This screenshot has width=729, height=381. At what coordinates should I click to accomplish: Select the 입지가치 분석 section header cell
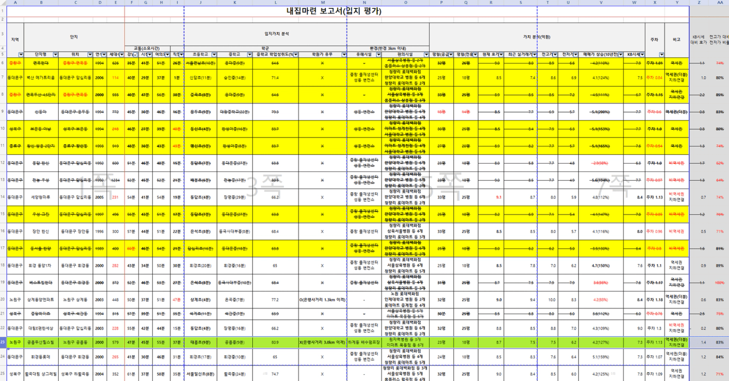coord(276,34)
